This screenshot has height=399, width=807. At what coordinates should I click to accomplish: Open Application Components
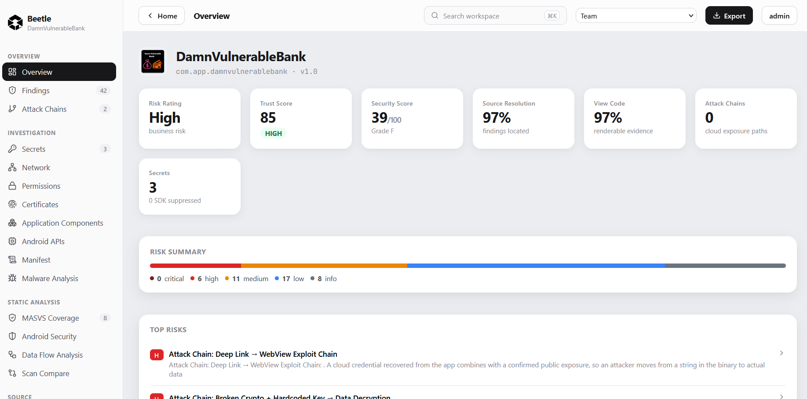click(x=59, y=223)
